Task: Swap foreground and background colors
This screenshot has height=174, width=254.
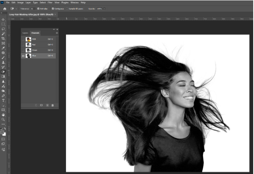Action: [x=5, y=128]
